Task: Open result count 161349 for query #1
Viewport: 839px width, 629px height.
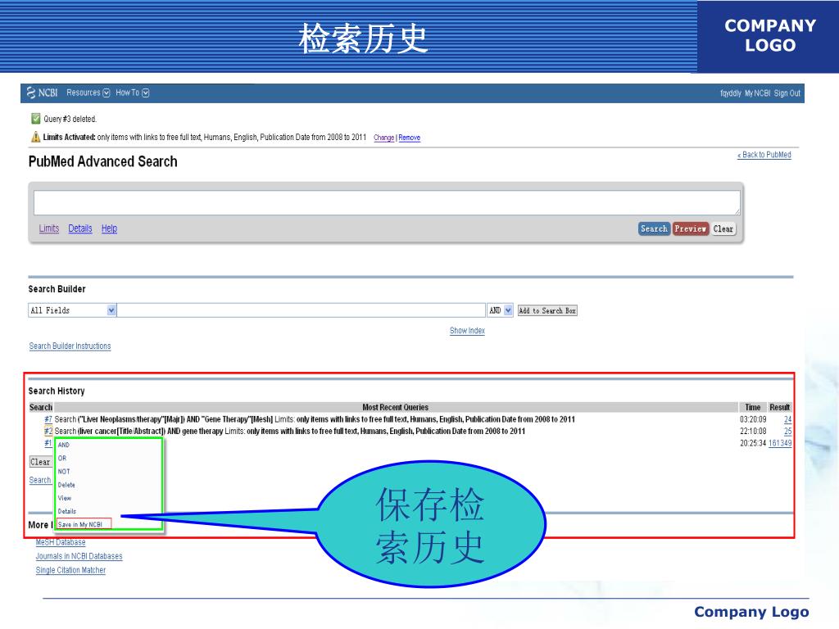Action: (780, 443)
